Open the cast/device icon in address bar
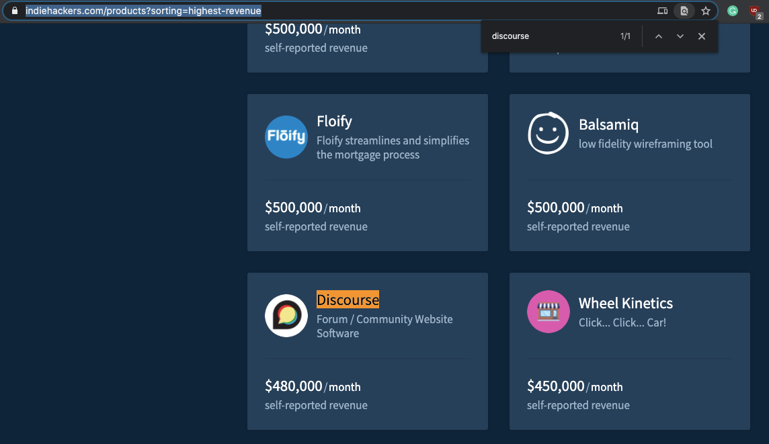This screenshot has width=769, height=444. 663,11
